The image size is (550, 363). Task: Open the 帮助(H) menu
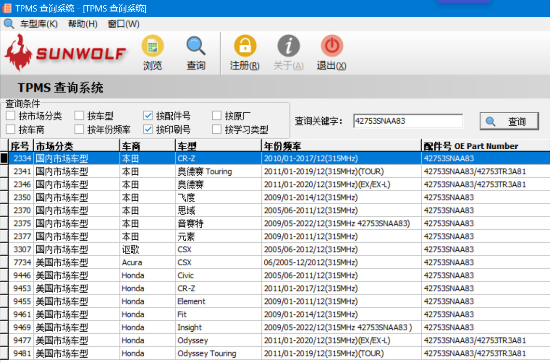(82, 24)
